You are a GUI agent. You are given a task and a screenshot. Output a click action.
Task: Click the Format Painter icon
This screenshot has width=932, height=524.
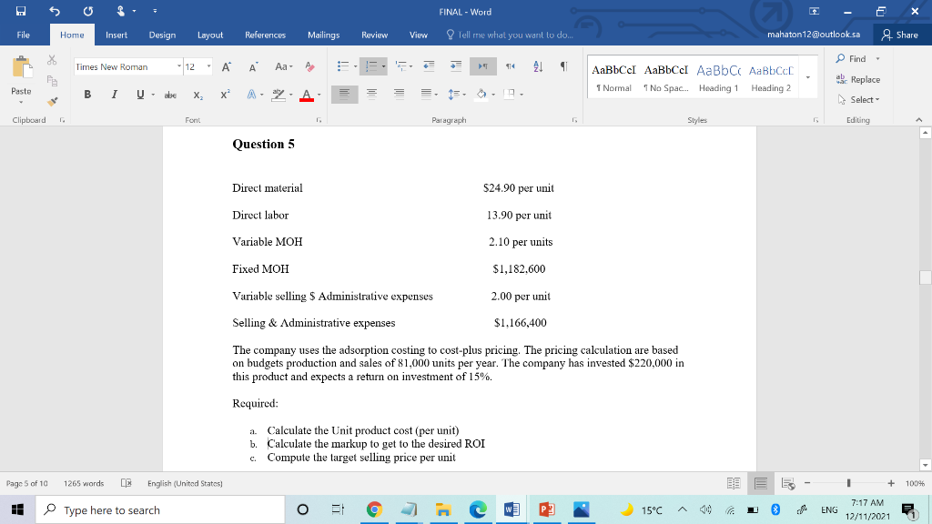click(51, 101)
